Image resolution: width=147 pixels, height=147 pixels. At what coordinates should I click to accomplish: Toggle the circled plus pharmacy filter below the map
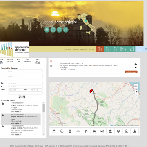coord(118,131)
